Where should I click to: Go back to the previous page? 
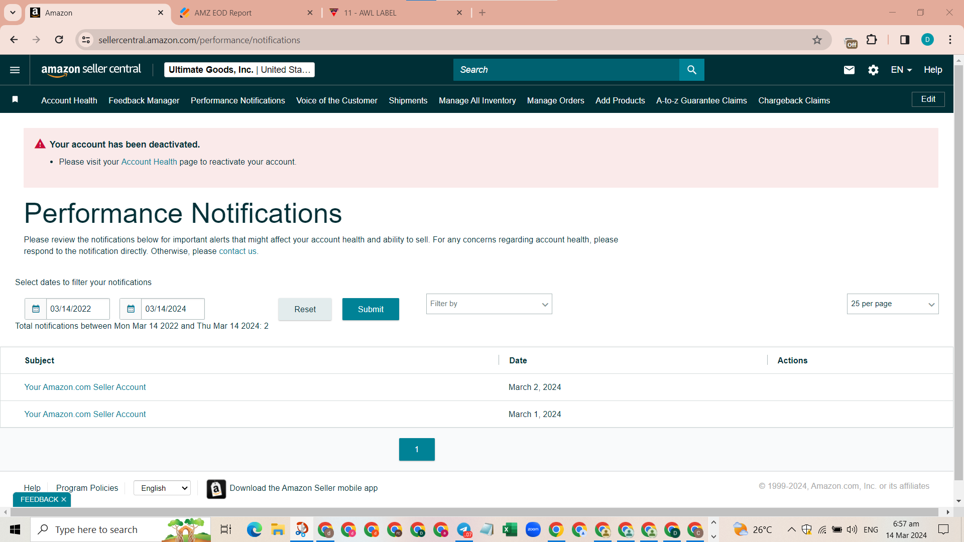[x=14, y=40]
